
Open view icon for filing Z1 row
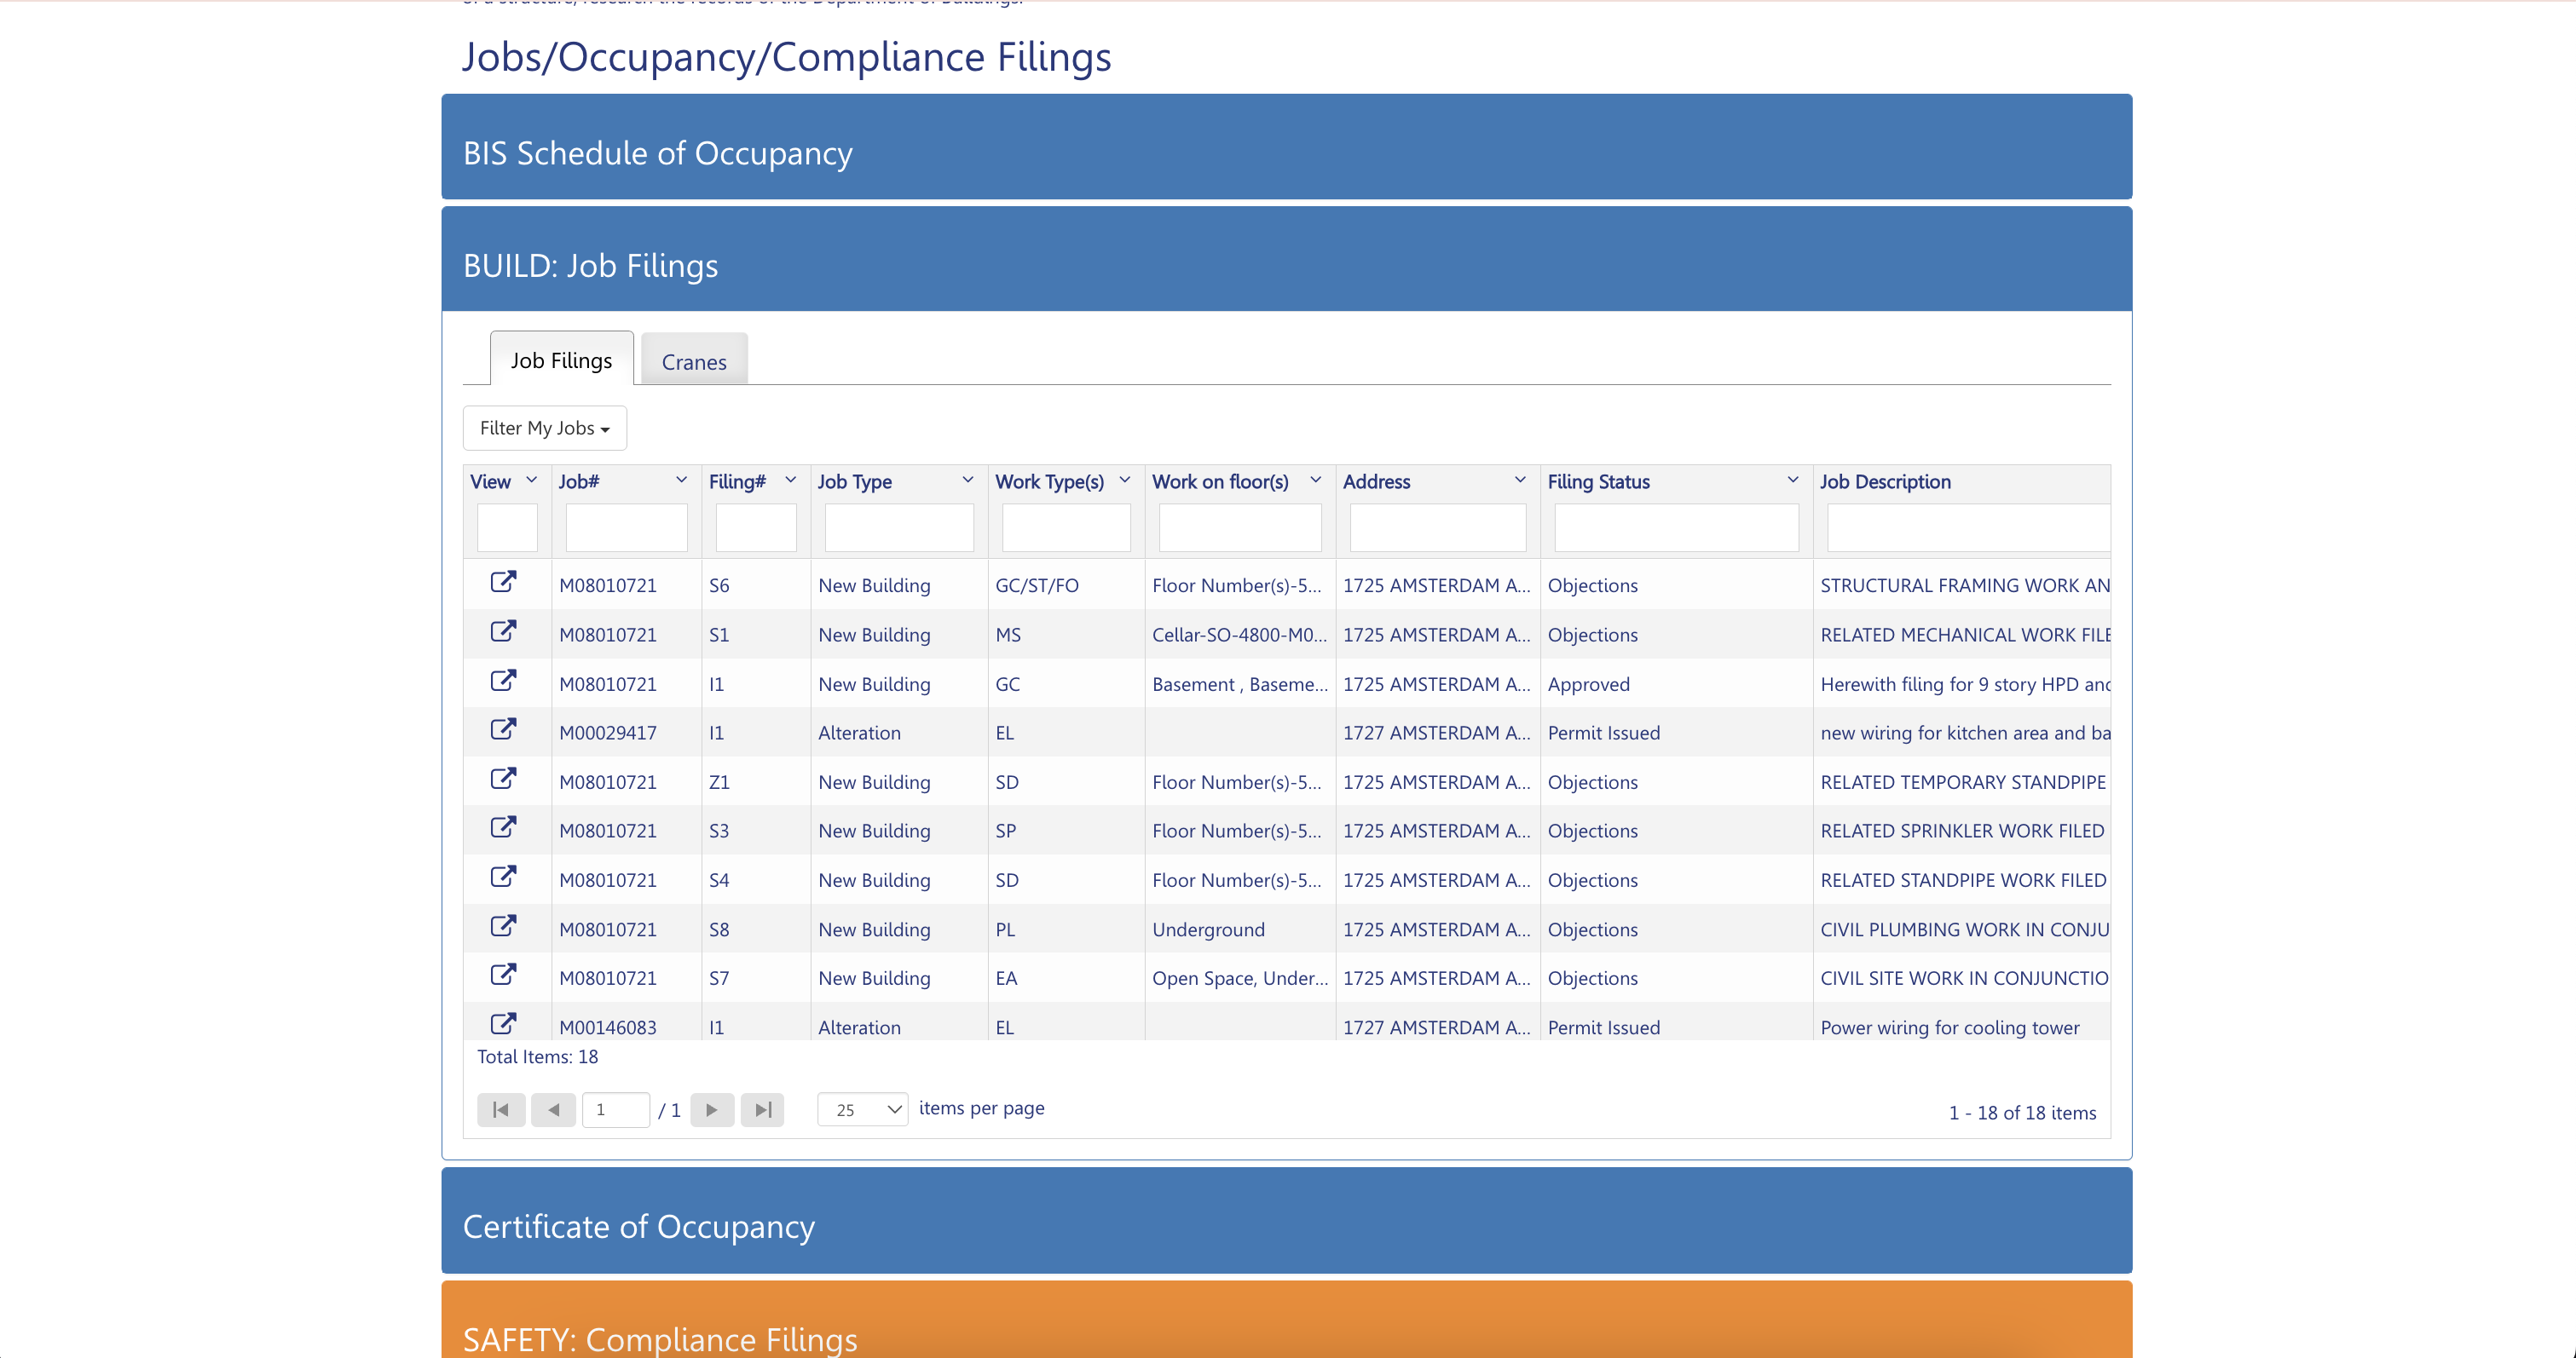tap(503, 780)
